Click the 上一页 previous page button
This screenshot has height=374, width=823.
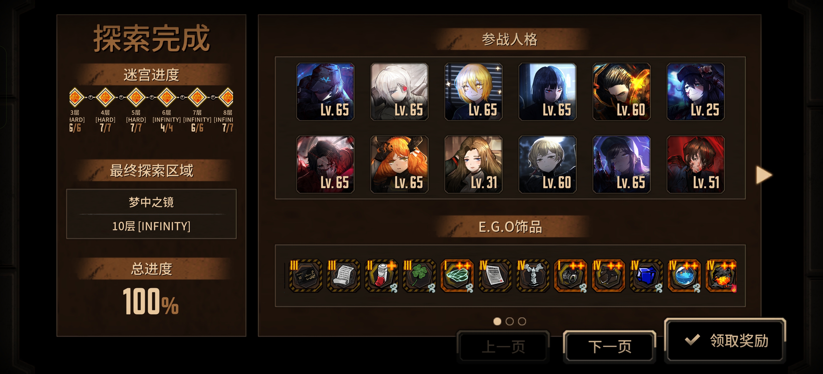point(503,346)
